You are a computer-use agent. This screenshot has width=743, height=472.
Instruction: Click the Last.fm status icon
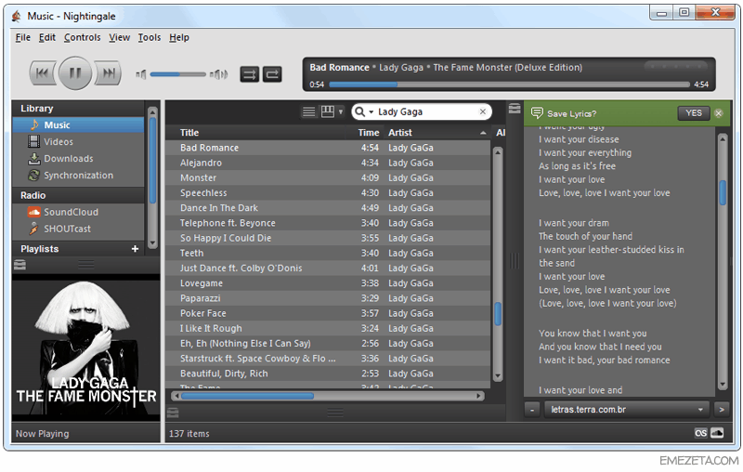(x=700, y=433)
